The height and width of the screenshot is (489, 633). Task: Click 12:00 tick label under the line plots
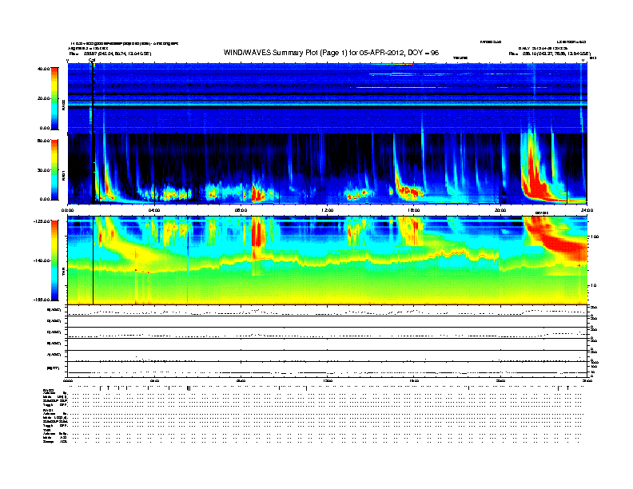(x=328, y=380)
